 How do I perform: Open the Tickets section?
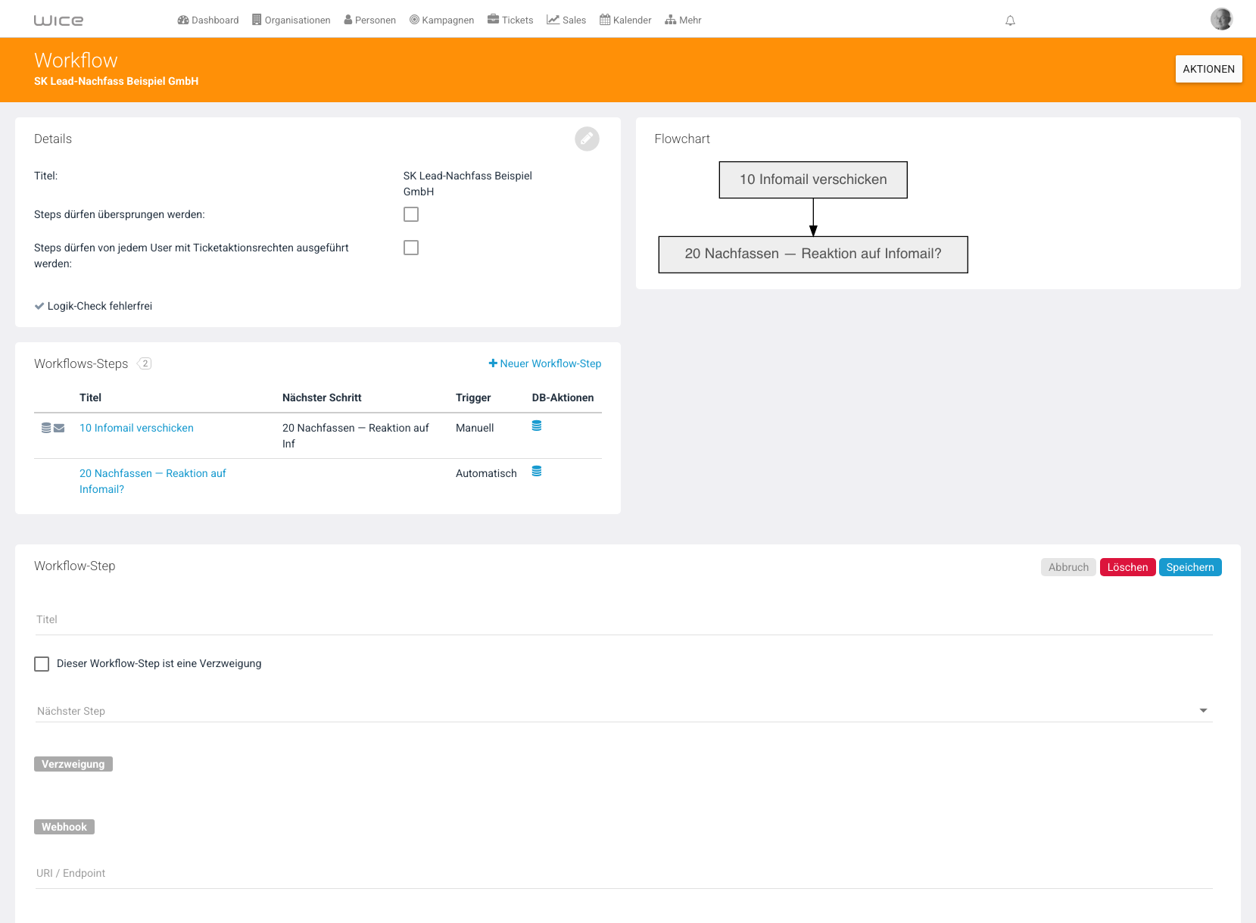(510, 20)
